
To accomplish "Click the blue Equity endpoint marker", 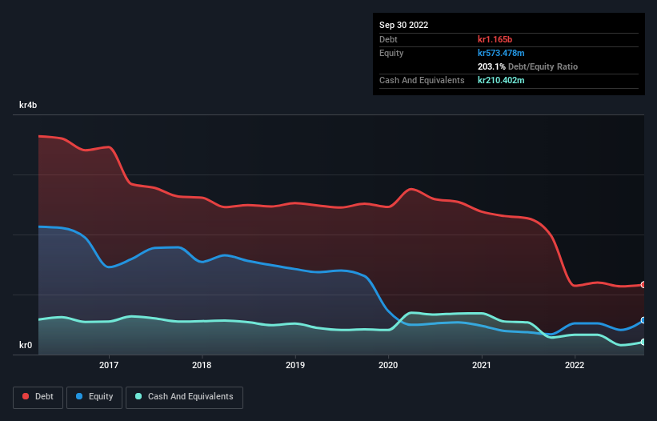I will pos(643,320).
